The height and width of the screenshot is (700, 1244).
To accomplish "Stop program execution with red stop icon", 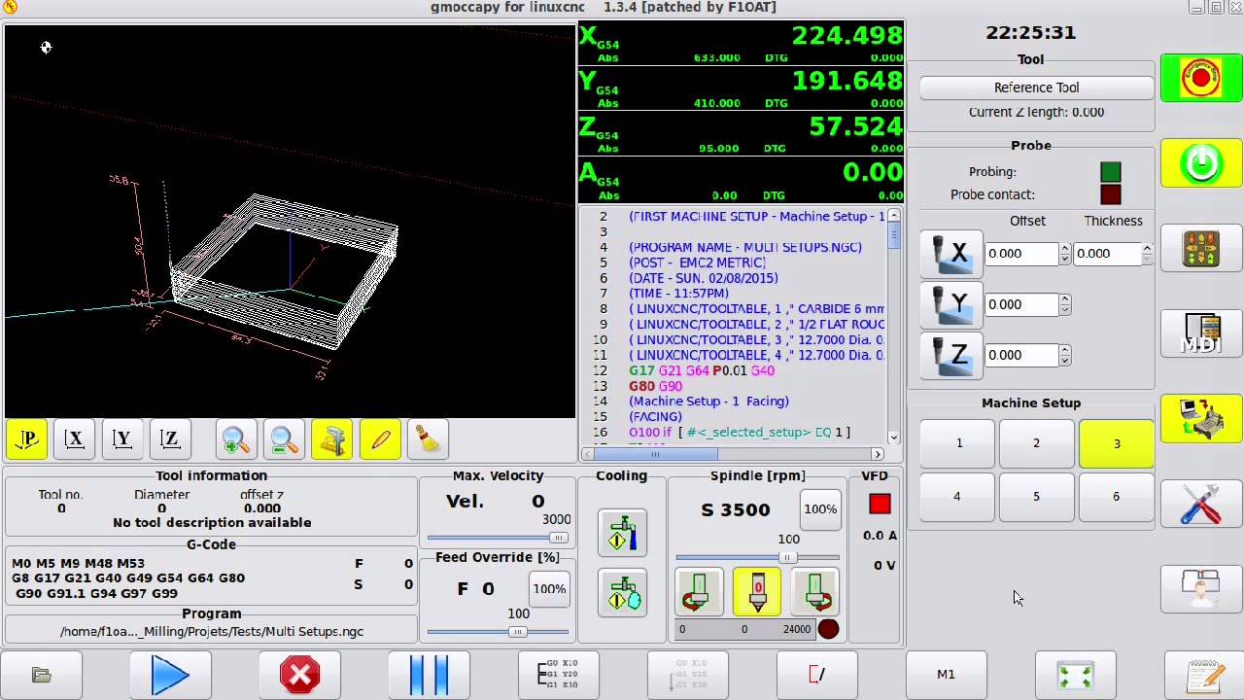I will click(299, 674).
